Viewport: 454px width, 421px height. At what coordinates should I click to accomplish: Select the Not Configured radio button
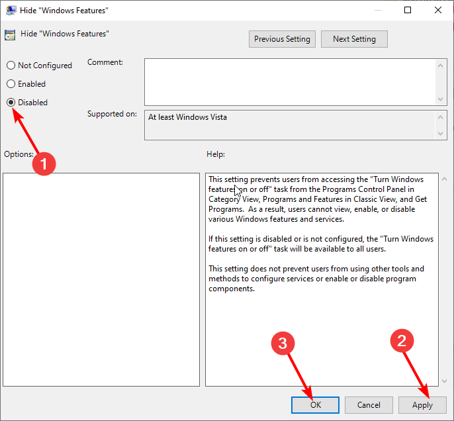(x=39, y=66)
